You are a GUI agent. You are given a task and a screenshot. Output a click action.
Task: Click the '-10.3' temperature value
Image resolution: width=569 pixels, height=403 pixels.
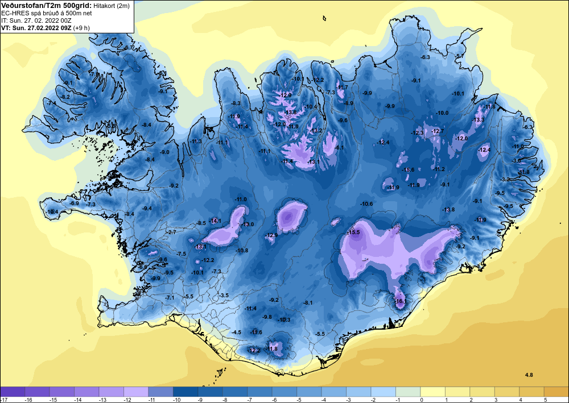pyautogui.click(x=284, y=319)
